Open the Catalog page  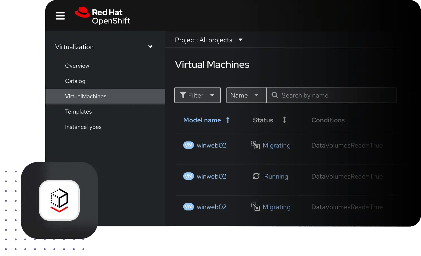point(75,81)
